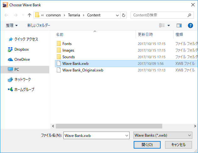
Task: Open address bar history dropdown
Action: click(x=117, y=15)
